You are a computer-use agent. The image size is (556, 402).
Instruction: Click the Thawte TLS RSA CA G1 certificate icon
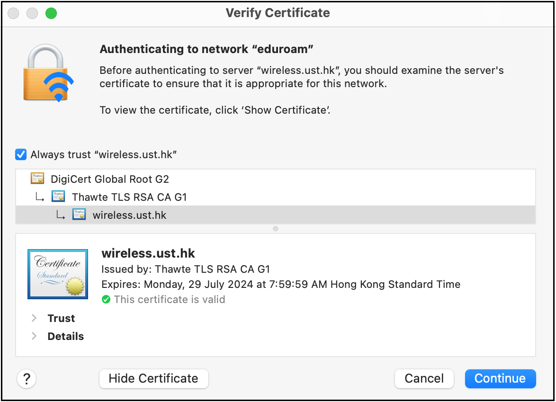(x=58, y=197)
